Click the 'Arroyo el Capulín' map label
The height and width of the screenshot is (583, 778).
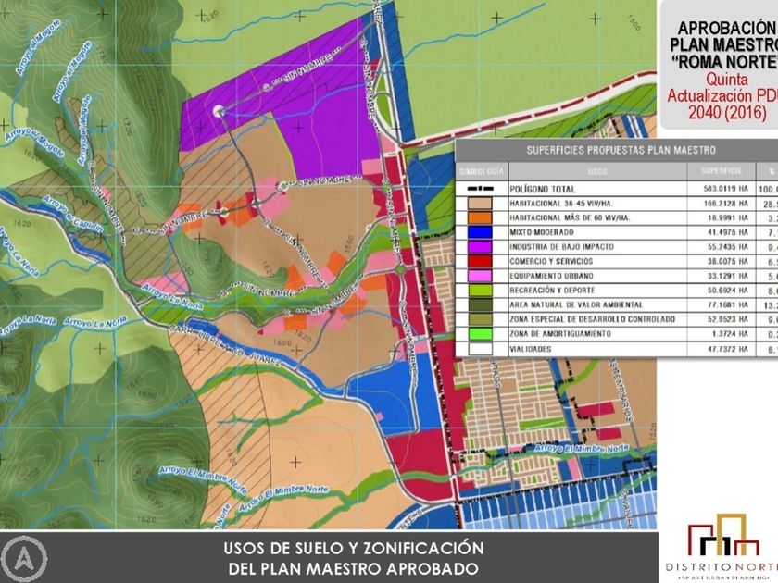[73, 214]
